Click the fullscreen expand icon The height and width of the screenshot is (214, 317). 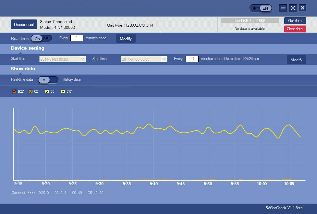click(x=293, y=8)
